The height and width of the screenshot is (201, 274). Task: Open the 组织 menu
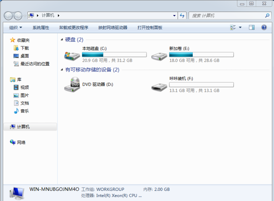[x=15, y=27]
